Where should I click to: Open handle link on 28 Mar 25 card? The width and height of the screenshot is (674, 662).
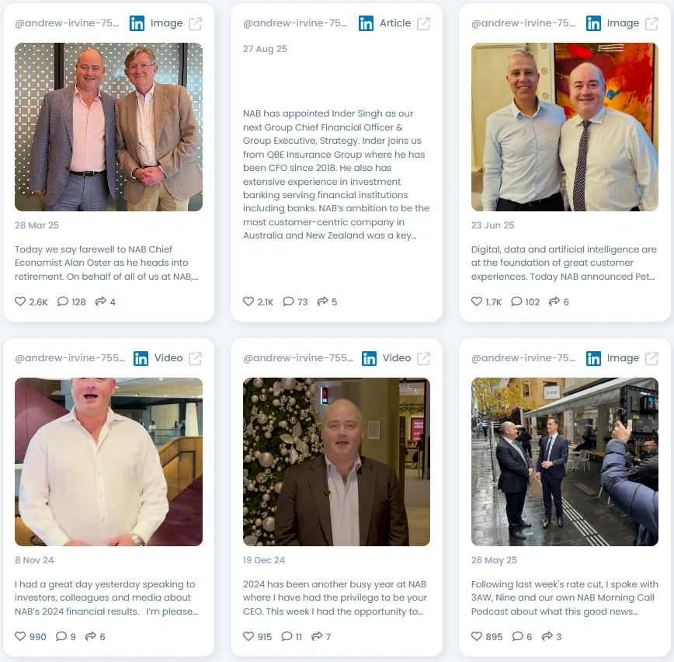click(x=67, y=23)
